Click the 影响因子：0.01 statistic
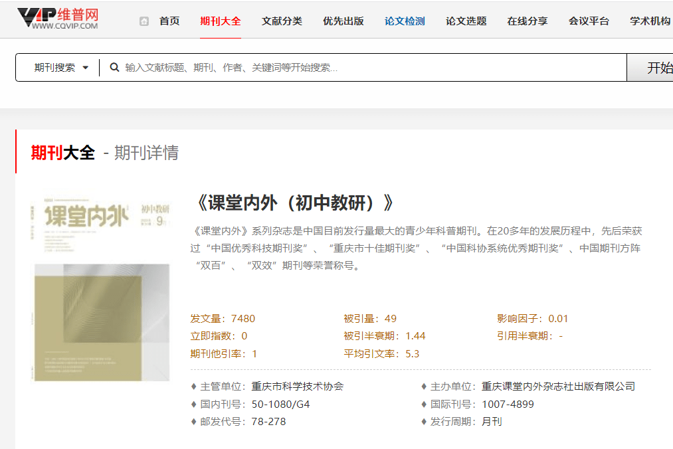The image size is (673, 449). click(533, 319)
